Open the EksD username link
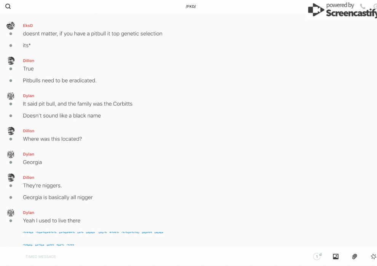 (x=28, y=25)
